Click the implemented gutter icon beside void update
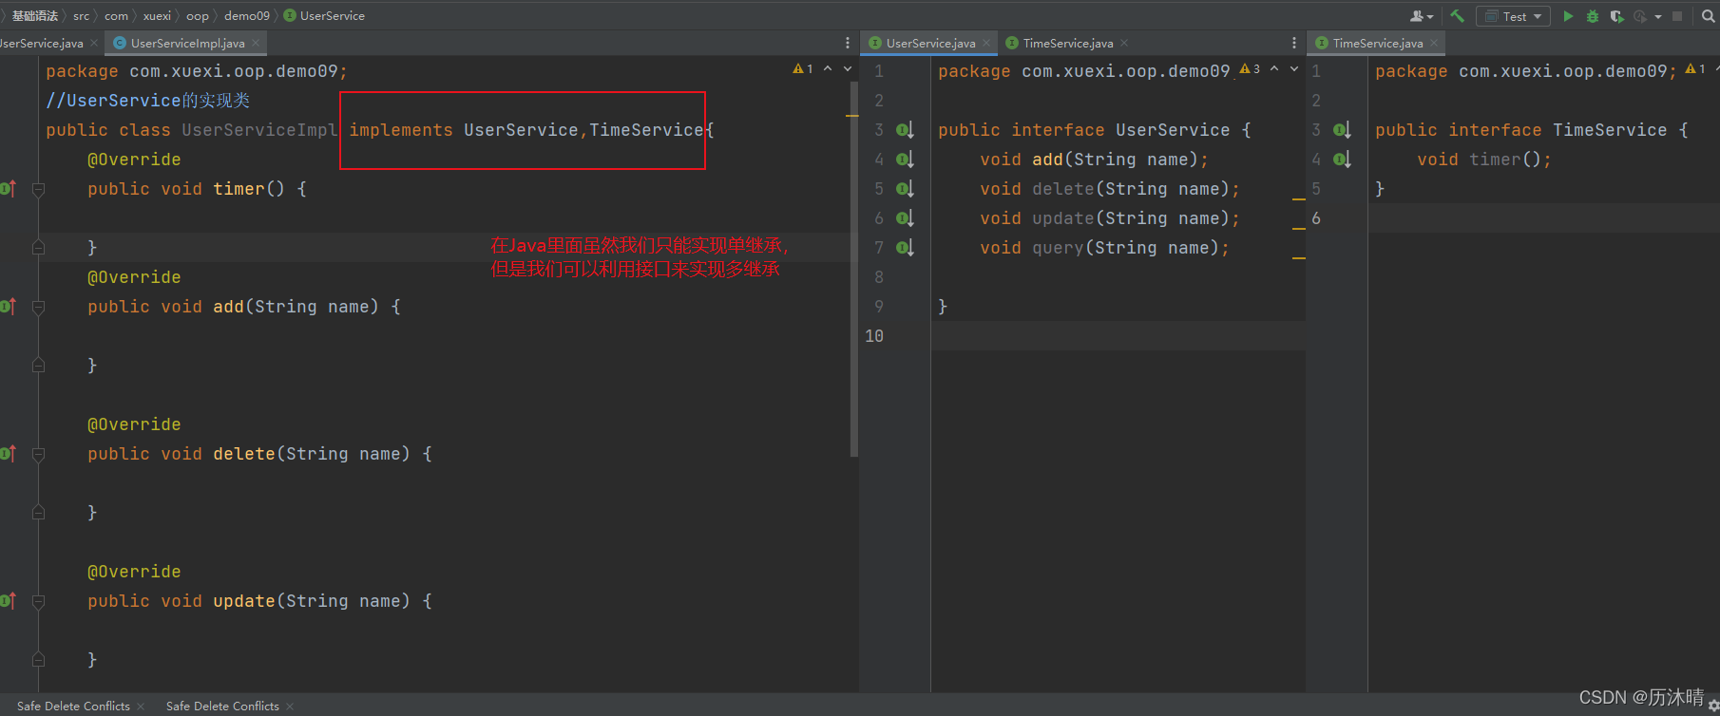This screenshot has width=1720, height=716. click(x=905, y=218)
